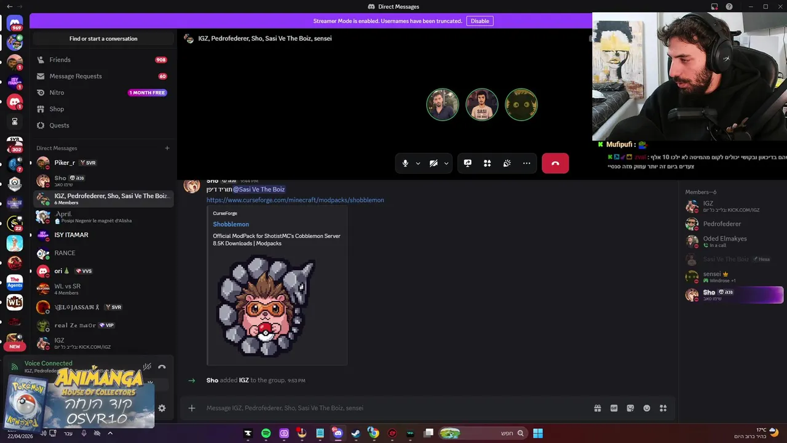The image size is (787, 443).
Task: Send a gift with the gift icon
Action: (x=598, y=408)
